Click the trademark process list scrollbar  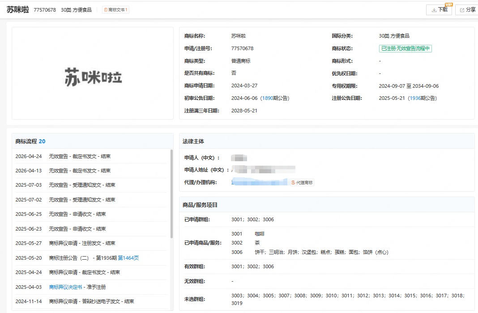(171, 194)
